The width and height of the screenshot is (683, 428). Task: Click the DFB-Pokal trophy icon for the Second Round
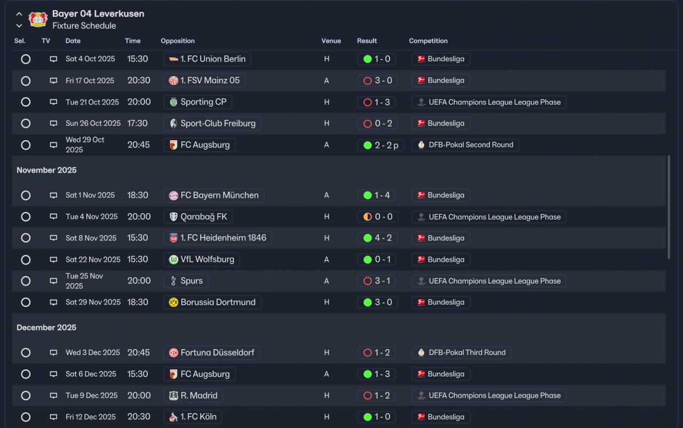pyautogui.click(x=422, y=145)
